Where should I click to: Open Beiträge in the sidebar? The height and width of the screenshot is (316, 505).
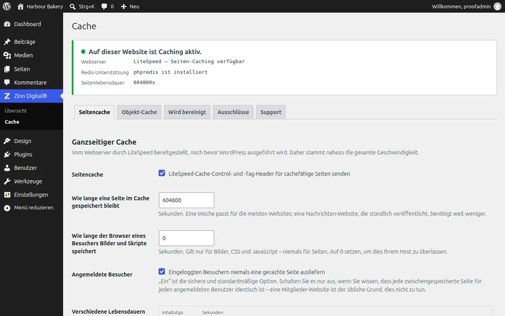[x=32, y=42]
